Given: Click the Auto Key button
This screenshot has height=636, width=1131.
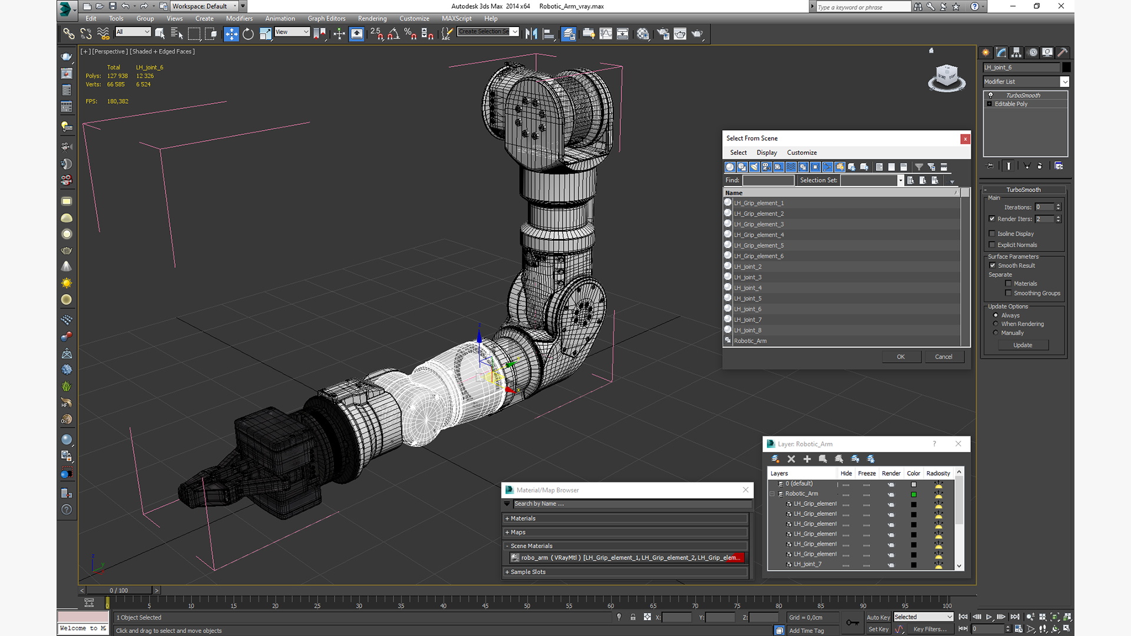Looking at the screenshot, I should pyautogui.click(x=878, y=617).
